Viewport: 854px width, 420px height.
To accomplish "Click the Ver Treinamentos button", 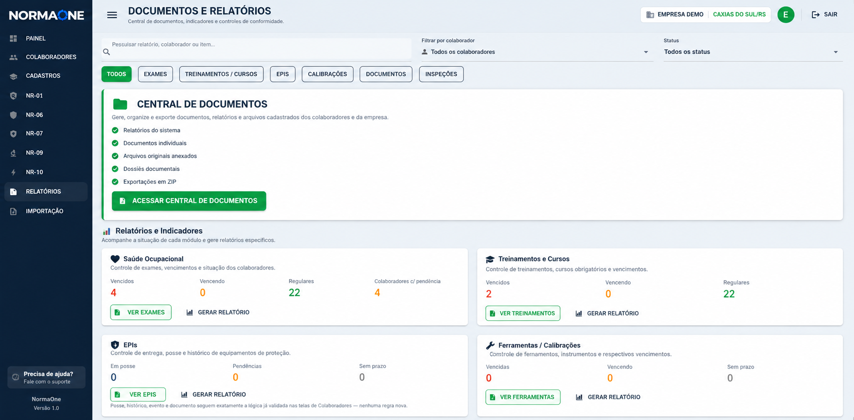I will coord(523,313).
